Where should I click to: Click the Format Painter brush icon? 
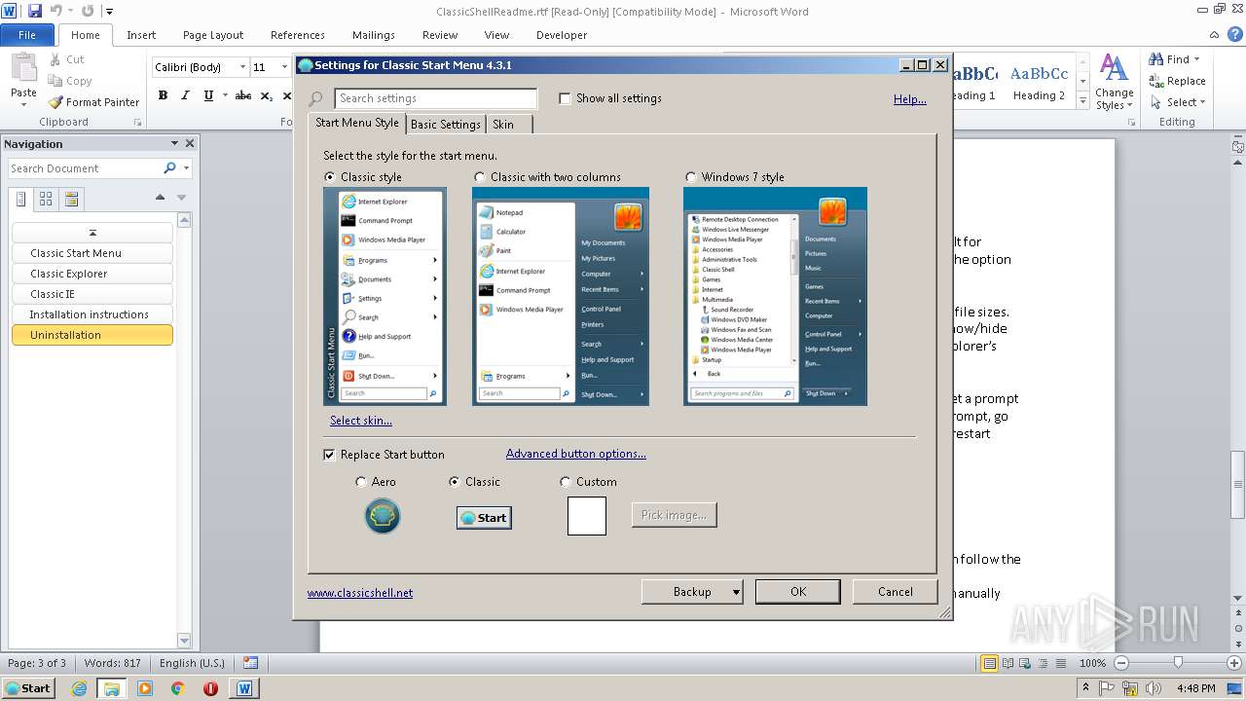pos(55,102)
